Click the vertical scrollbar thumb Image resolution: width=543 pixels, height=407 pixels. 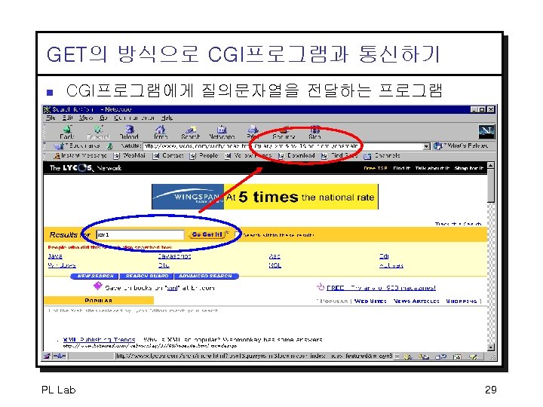[491, 186]
